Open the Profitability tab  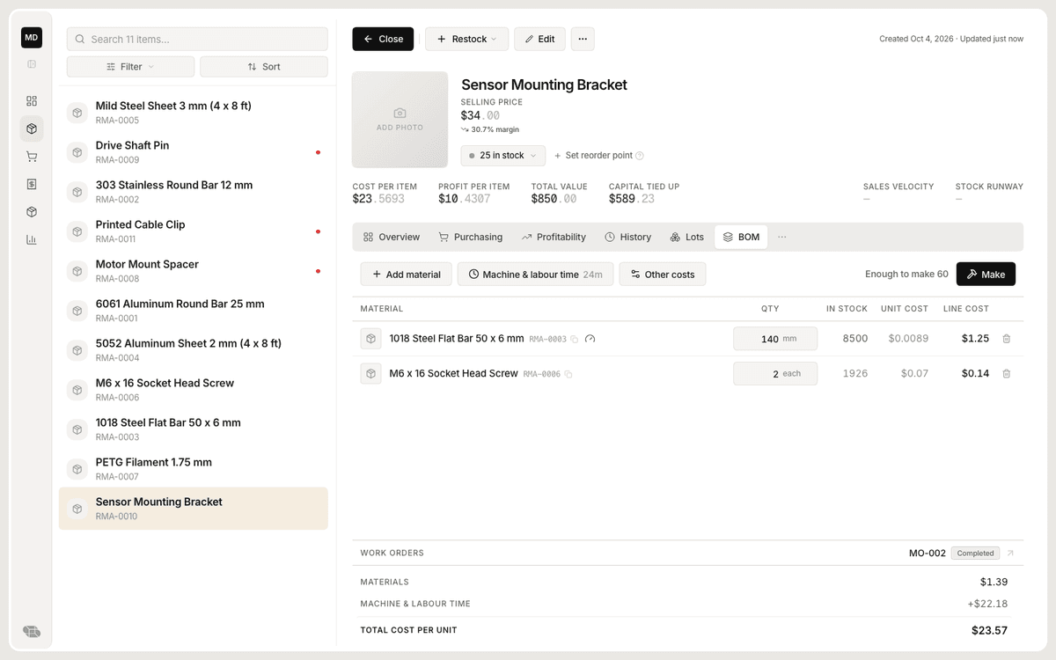(x=554, y=237)
